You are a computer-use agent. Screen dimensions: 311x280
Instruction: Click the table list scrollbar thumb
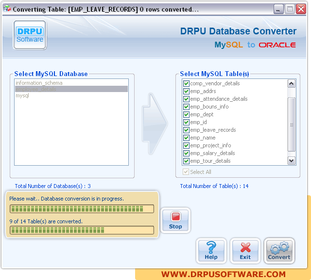pyautogui.click(x=292, y=124)
